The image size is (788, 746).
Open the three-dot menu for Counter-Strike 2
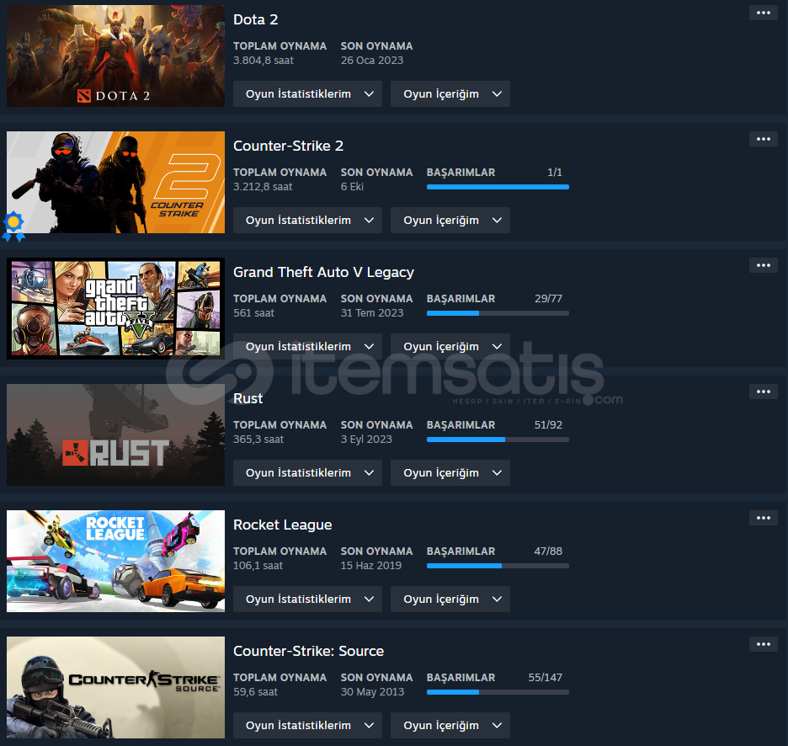763,139
